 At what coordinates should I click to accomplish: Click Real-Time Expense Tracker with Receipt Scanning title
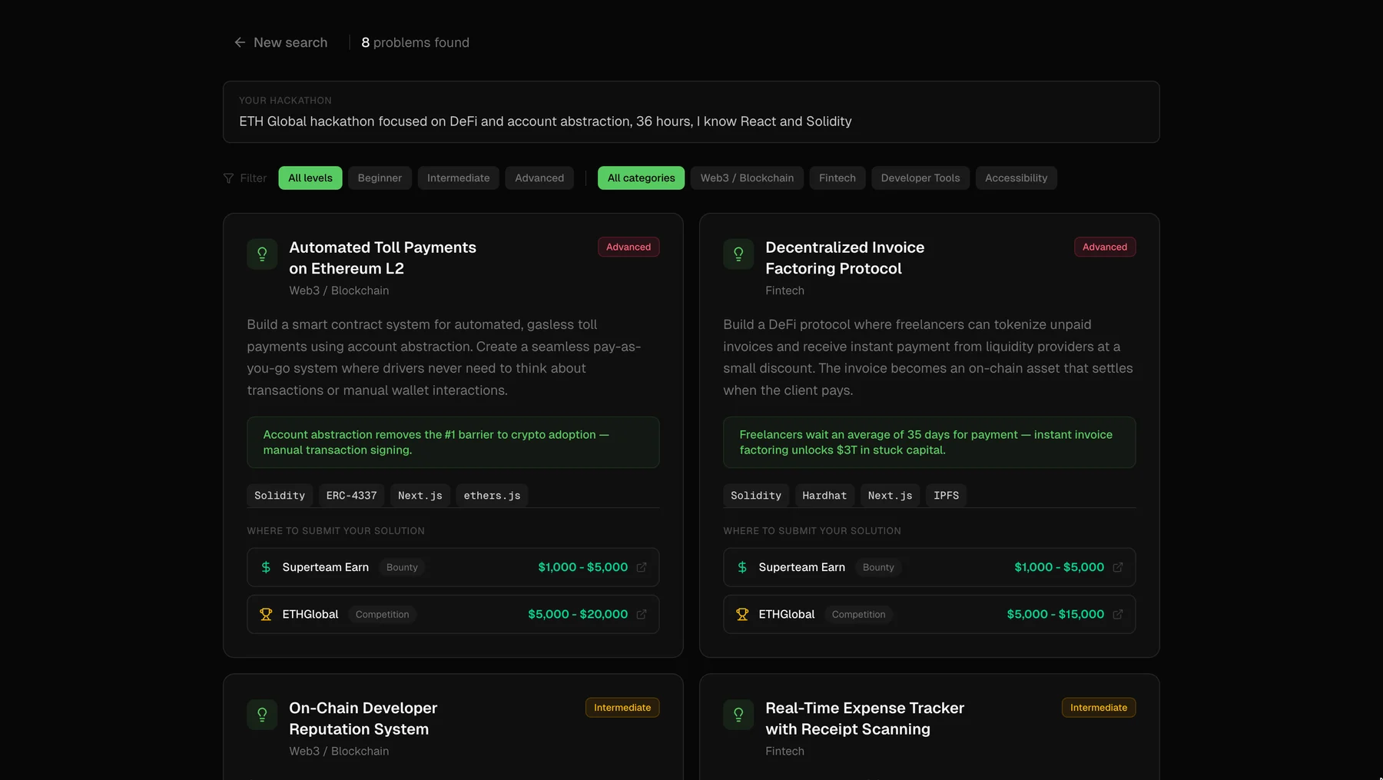865,719
